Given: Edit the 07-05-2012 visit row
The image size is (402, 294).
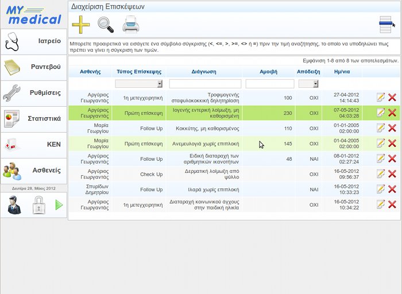Looking at the screenshot, I should [381, 113].
